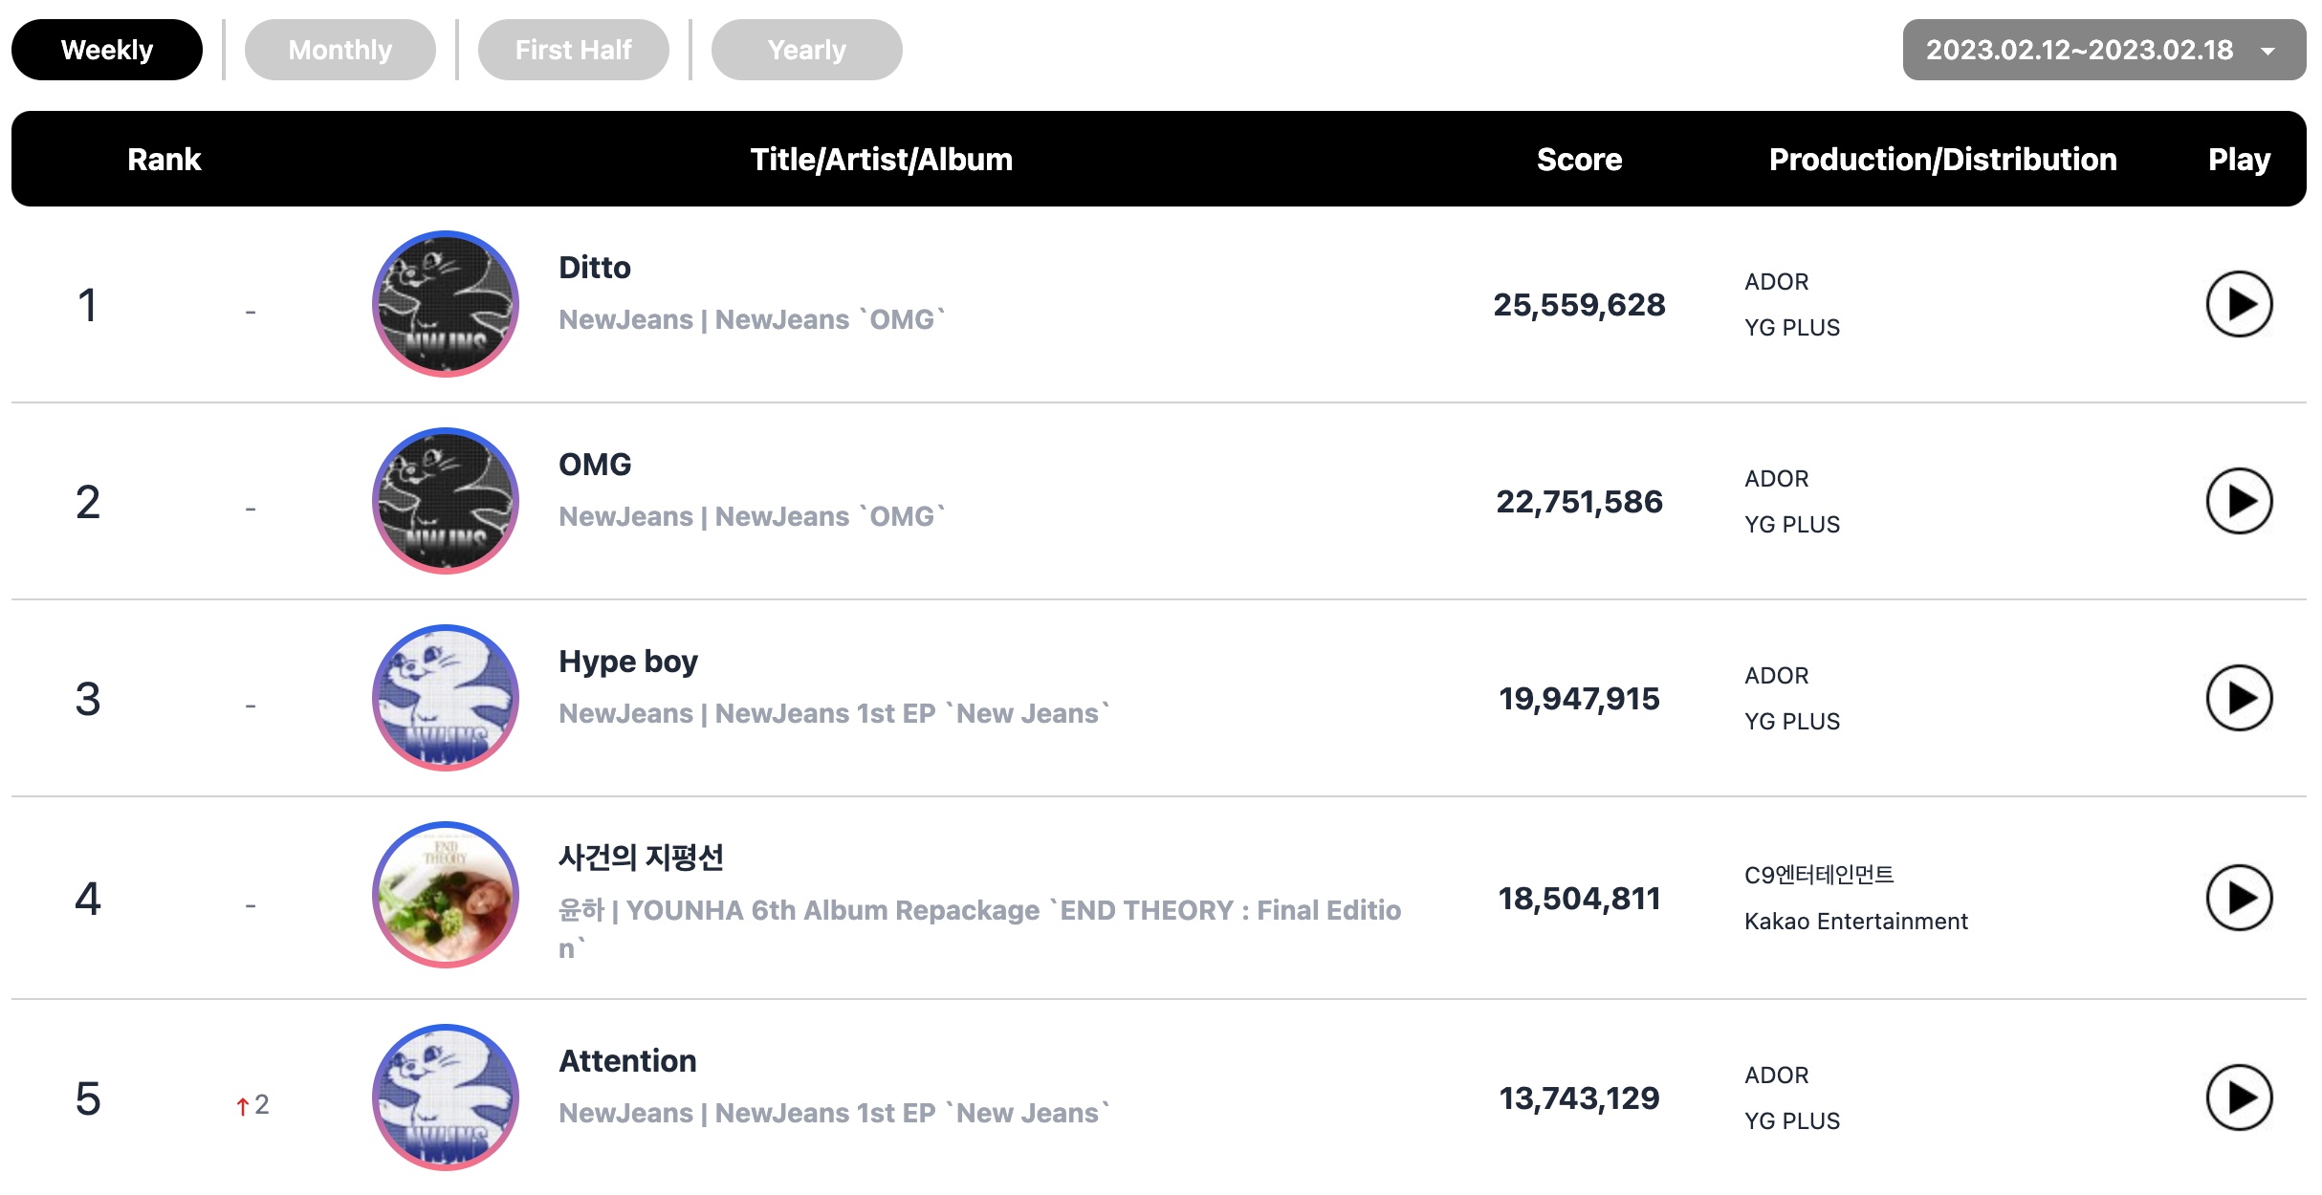
Task: Select the Yearly chart tab
Action: (x=807, y=50)
